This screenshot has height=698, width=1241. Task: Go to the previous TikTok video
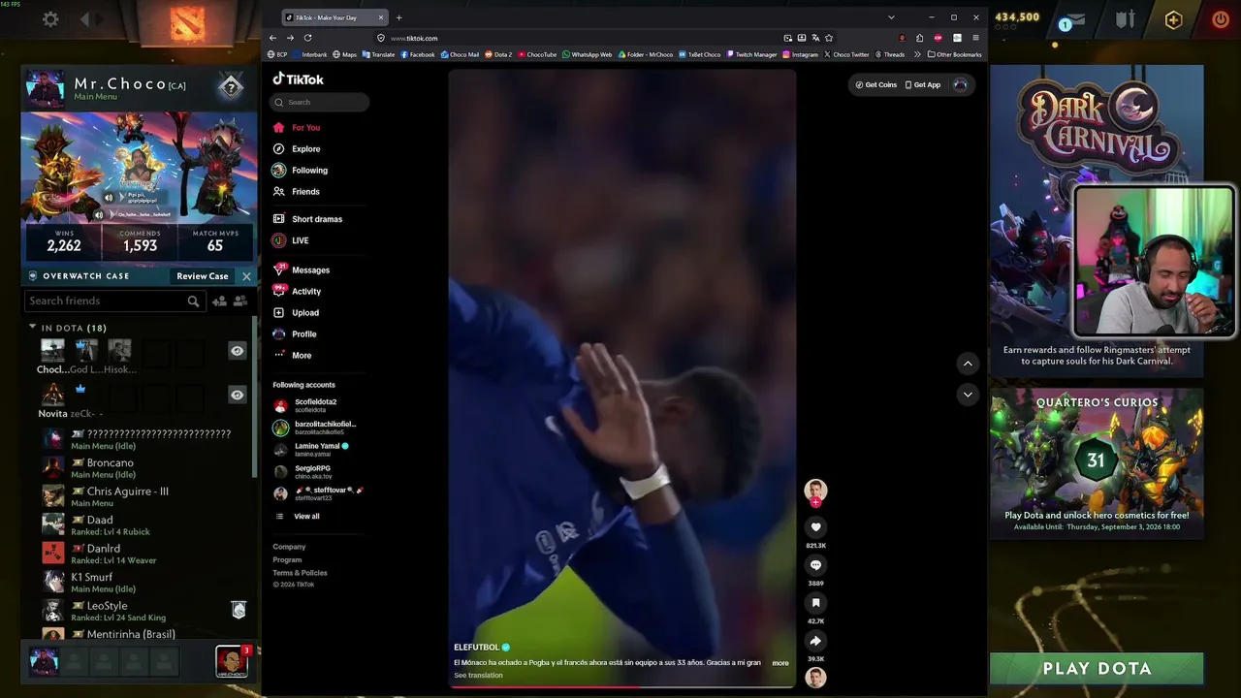968,364
